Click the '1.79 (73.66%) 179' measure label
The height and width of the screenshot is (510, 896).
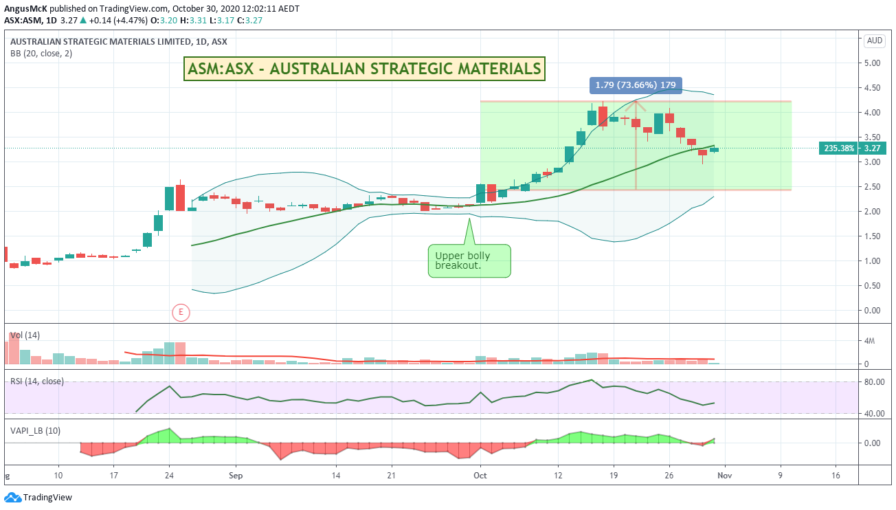click(x=636, y=85)
